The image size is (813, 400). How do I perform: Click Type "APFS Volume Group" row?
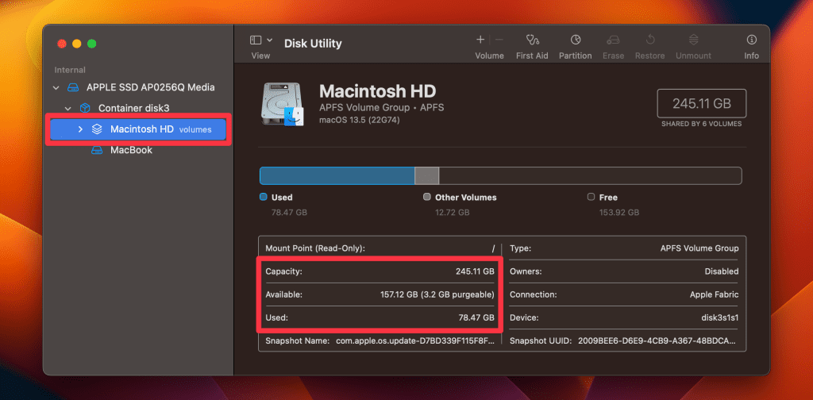click(624, 248)
